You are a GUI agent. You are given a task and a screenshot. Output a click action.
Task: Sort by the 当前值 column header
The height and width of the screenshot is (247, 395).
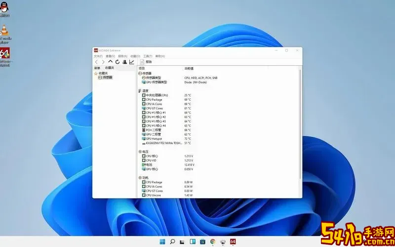tap(189, 69)
